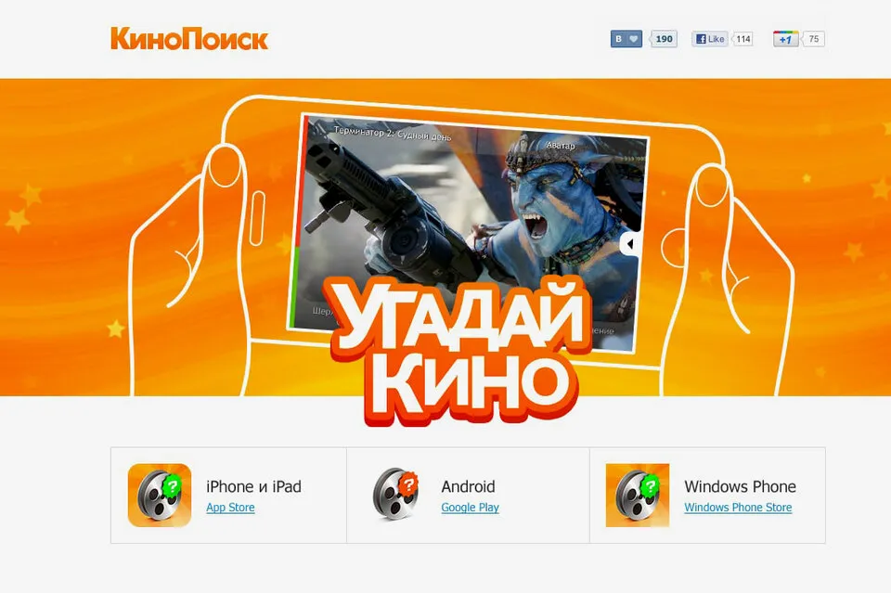The image size is (891, 593).
Task: Click the VK share heart button
Action: click(626, 39)
